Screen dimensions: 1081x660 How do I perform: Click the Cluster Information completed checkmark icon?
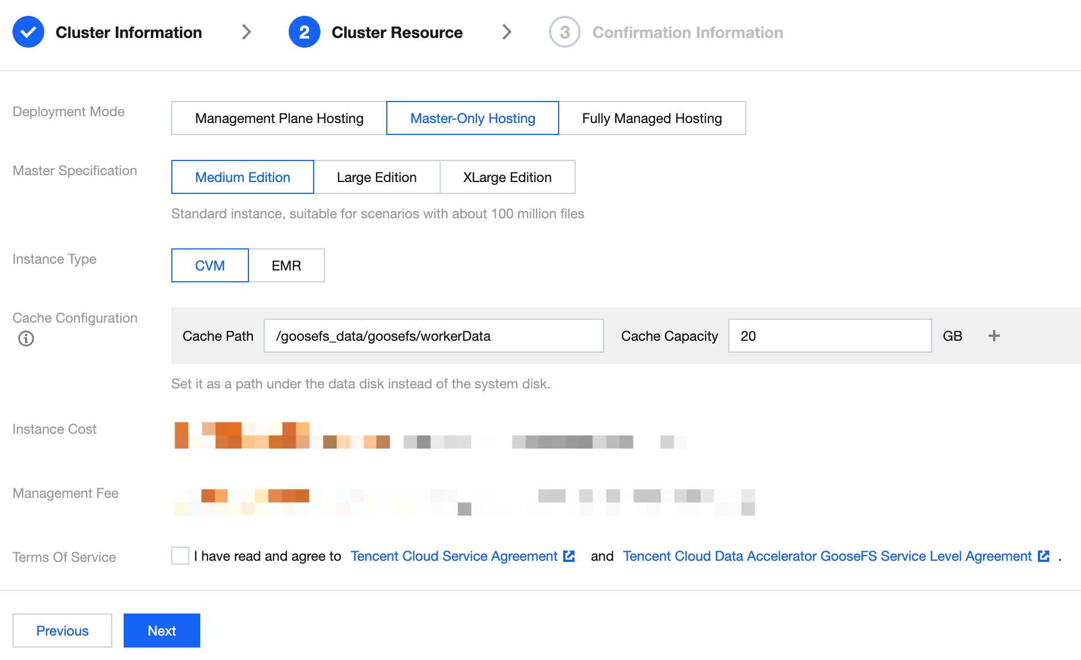28,32
